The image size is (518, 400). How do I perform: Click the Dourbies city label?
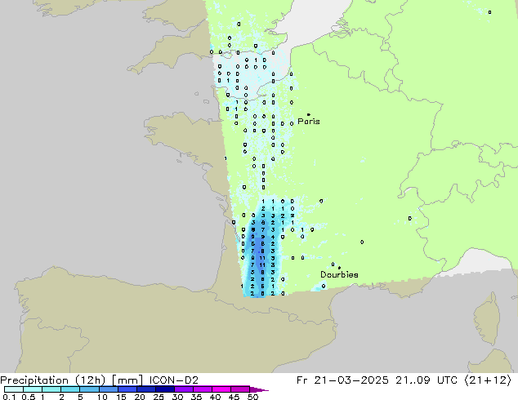(339, 274)
